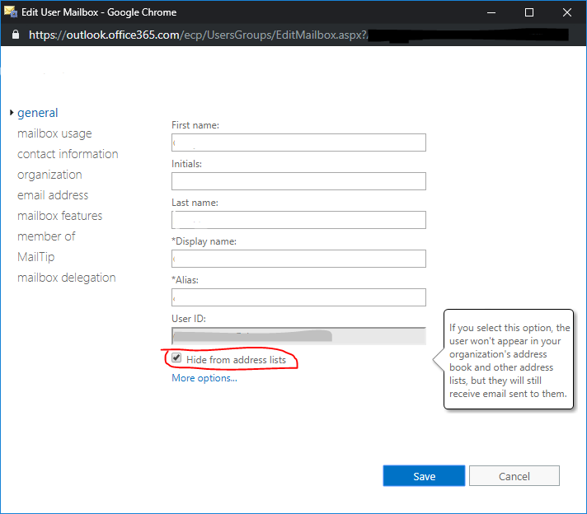Click the Display name label
This screenshot has width=587, height=514.
point(204,241)
